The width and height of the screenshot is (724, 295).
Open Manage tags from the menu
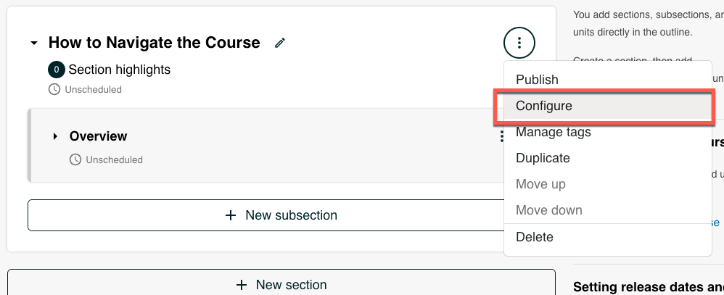[553, 132]
